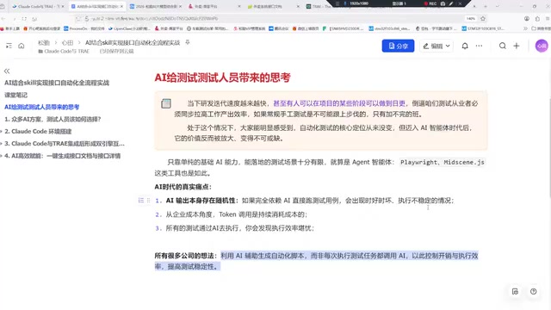The width and height of the screenshot is (551, 310).
Task: Expand the 4. AI高效赋能 outline arrow
Action: pos(2,156)
